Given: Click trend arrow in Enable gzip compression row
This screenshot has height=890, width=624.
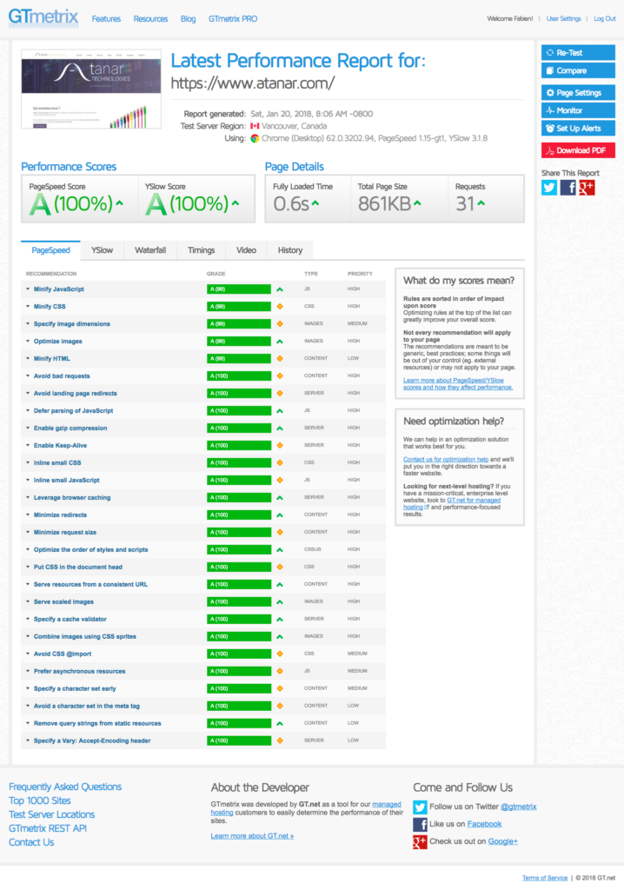Looking at the screenshot, I should pos(279,428).
